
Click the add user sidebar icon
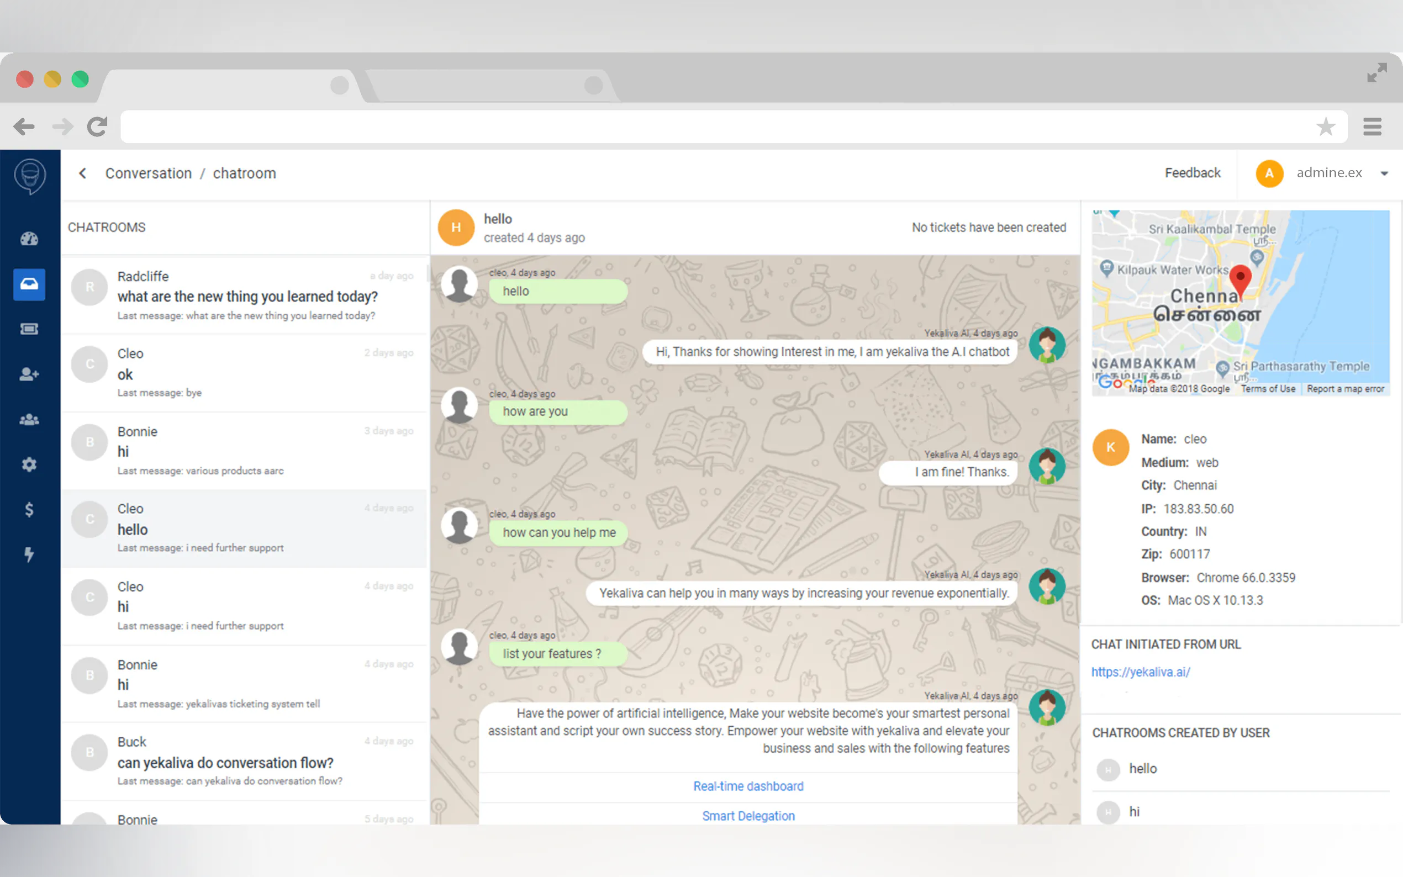click(29, 374)
